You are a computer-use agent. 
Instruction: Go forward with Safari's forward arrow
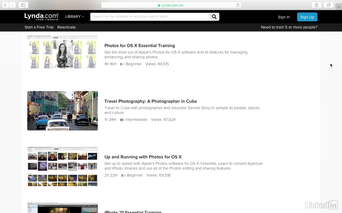pyautogui.click(x=12, y=5)
